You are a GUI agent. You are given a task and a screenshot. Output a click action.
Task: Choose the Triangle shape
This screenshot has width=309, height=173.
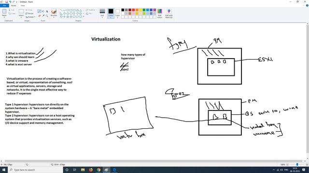81,10
